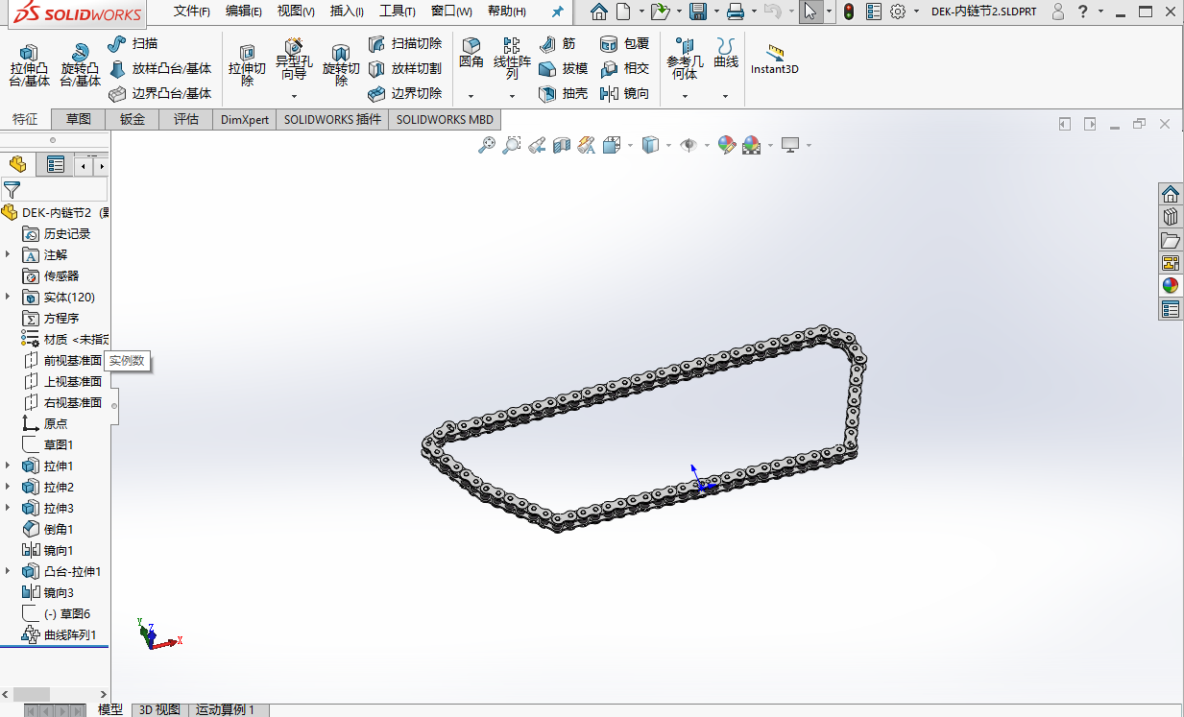Click the Previous View icon

pyautogui.click(x=537, y=145)
